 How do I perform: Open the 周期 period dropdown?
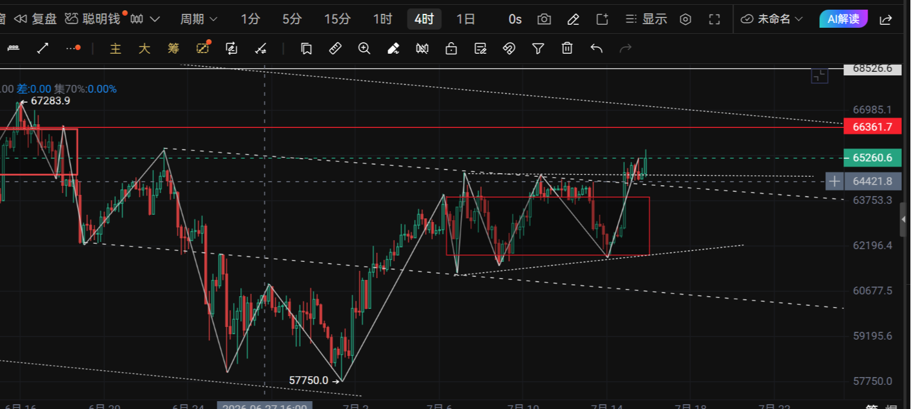(x=199, y=19)
